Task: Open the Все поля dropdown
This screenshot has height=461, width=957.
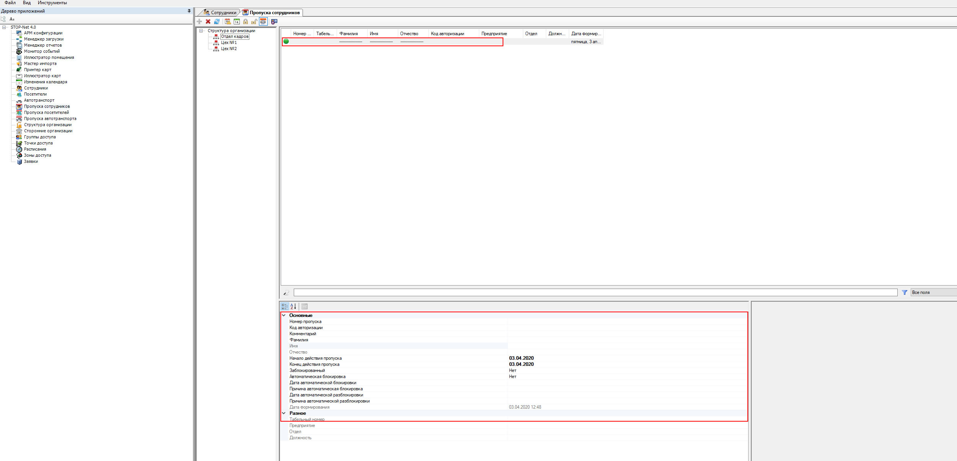Action: click(934, 292)
